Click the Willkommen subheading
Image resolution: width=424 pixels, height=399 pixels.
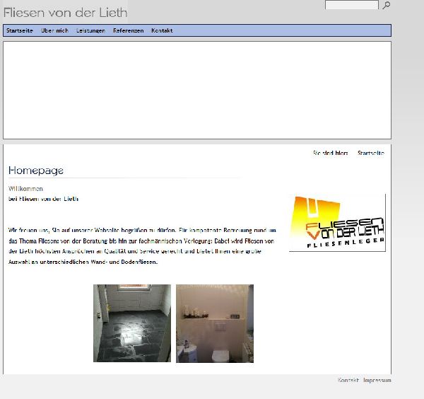[25, 189]
